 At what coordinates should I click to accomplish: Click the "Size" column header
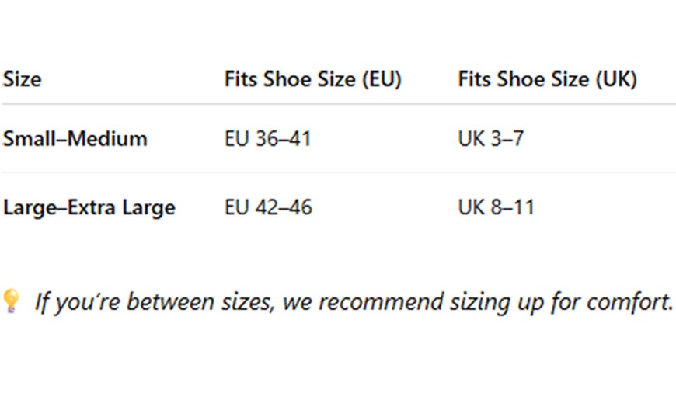22,79
